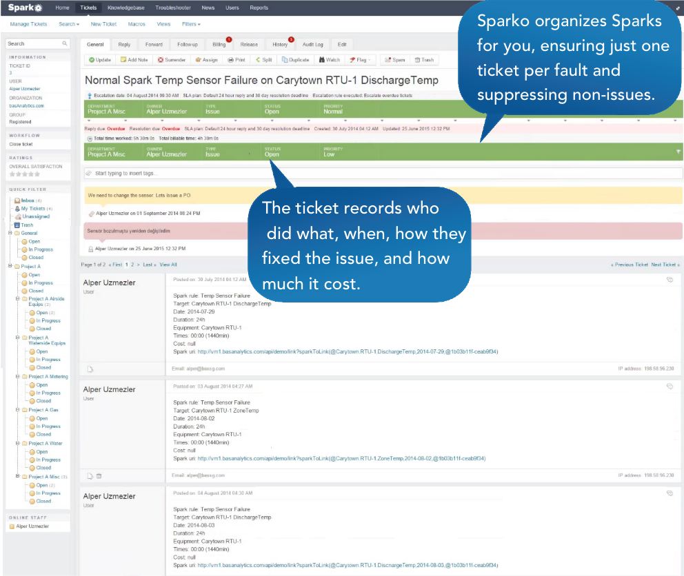684x576 pixels.
Task: Open the Billing tab
Action: pyautogui.click(x=219, y=45)
